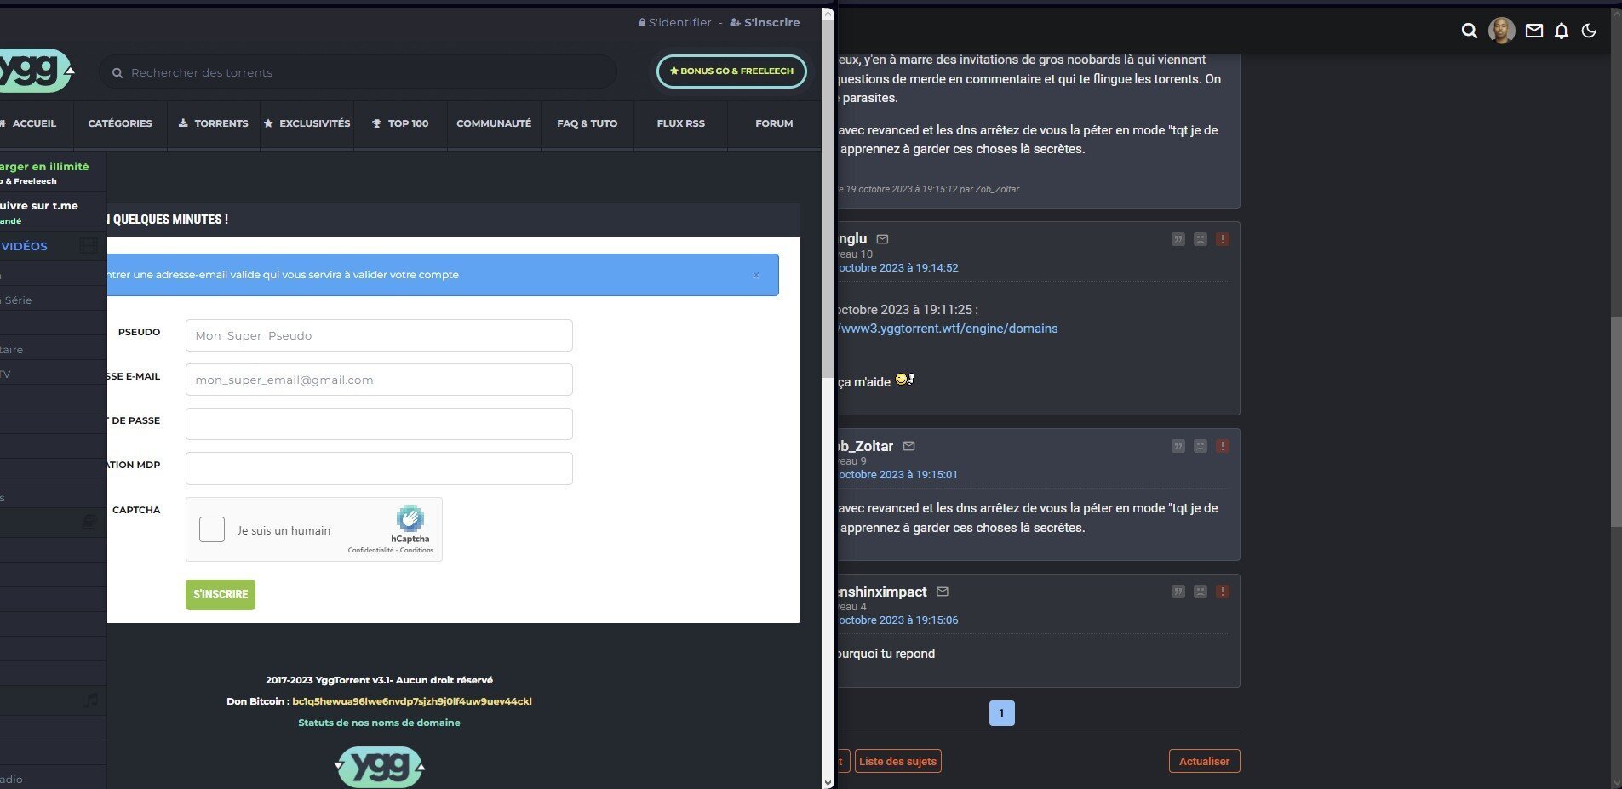Go to the TOP 100 tab

pos(400,123)
